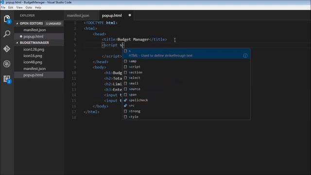Choose the 's' strikethrough suggestion
311x175 pixels.
pyautogui.click(x=186, y=53)
